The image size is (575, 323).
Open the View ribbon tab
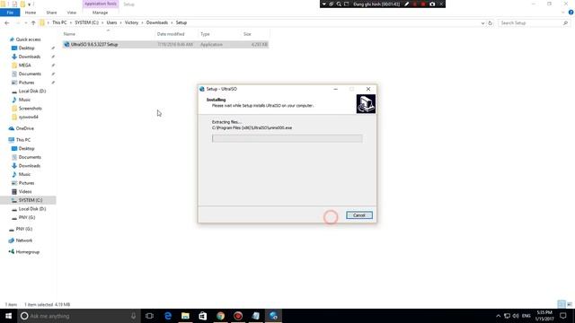click(x=72, y=13)
